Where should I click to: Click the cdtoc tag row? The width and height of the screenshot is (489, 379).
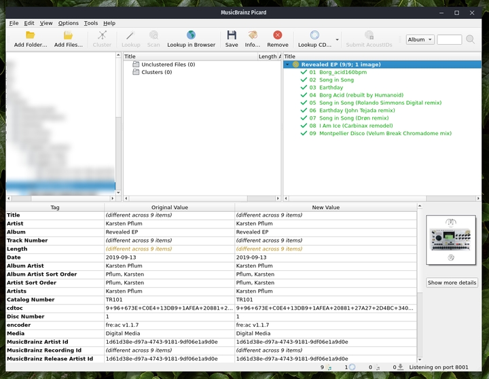[211, 308]
